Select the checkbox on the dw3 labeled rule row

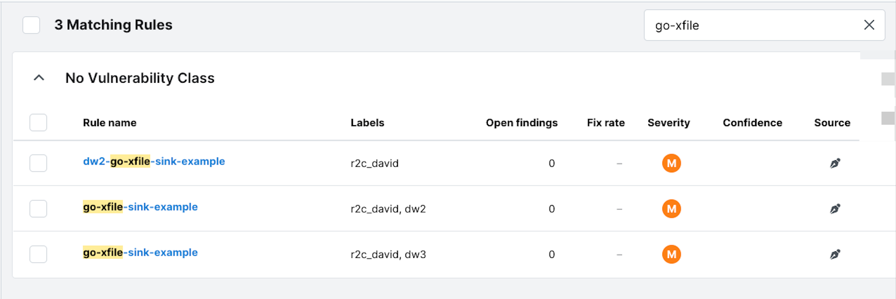38,254
